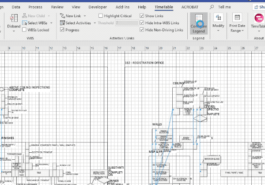Select the TimeTable ribbon tab
Screen dimensions: 265x185
tap(164, 7)
